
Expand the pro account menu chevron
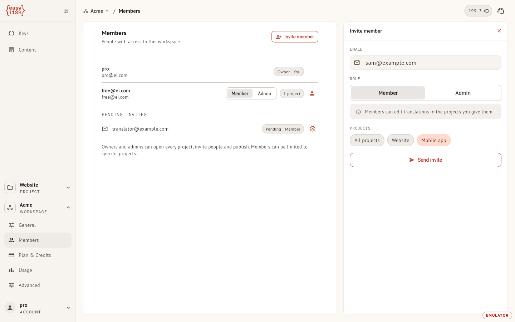coord(68,308)
